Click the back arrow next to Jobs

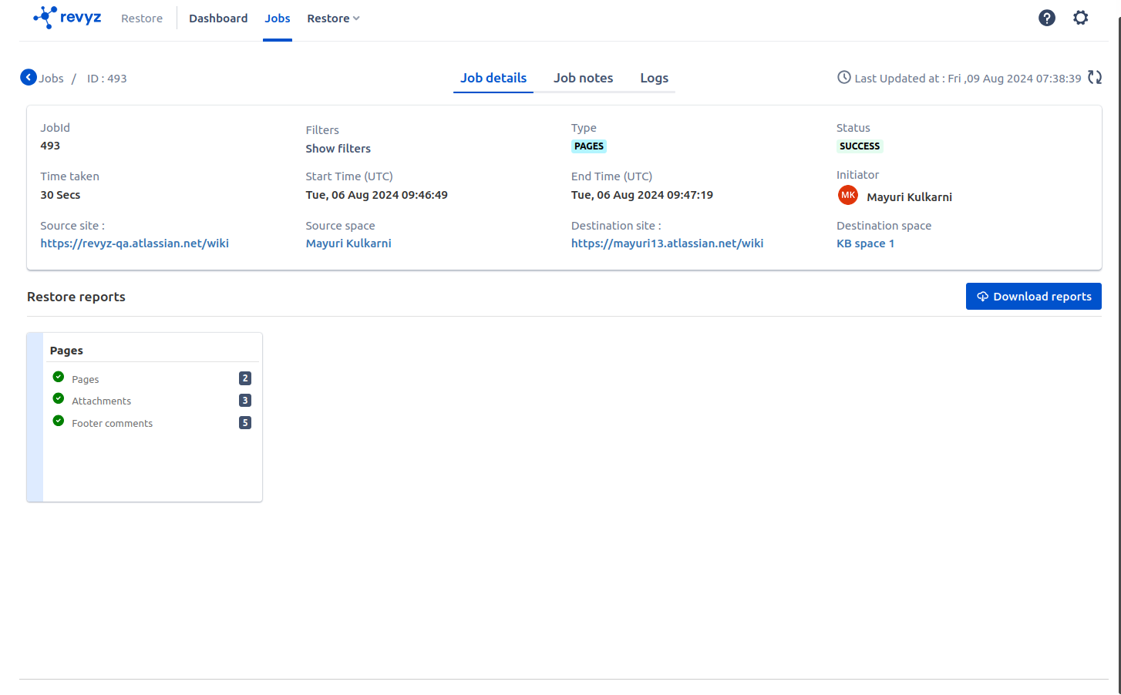pyautogui.click(x=29, y=78)
